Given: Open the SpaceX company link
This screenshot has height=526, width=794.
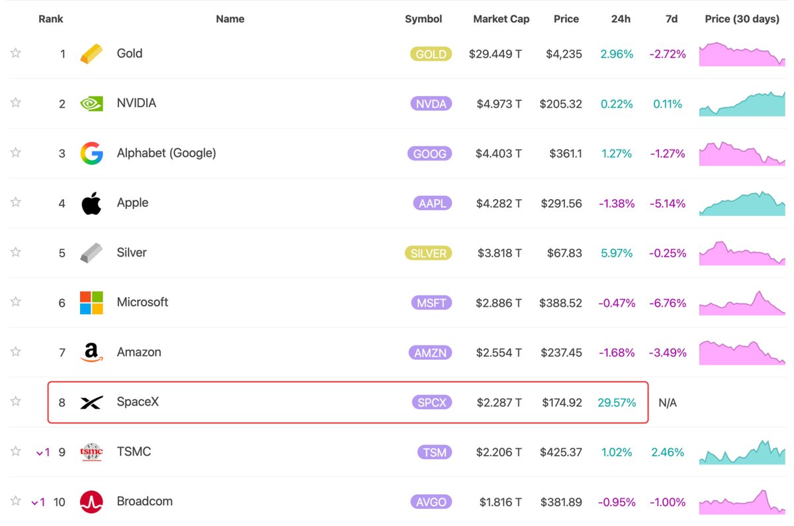Looking at the screenshot, I should coord(138,402).
